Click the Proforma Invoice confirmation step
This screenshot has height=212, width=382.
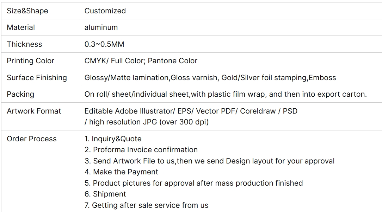(141, 150)
